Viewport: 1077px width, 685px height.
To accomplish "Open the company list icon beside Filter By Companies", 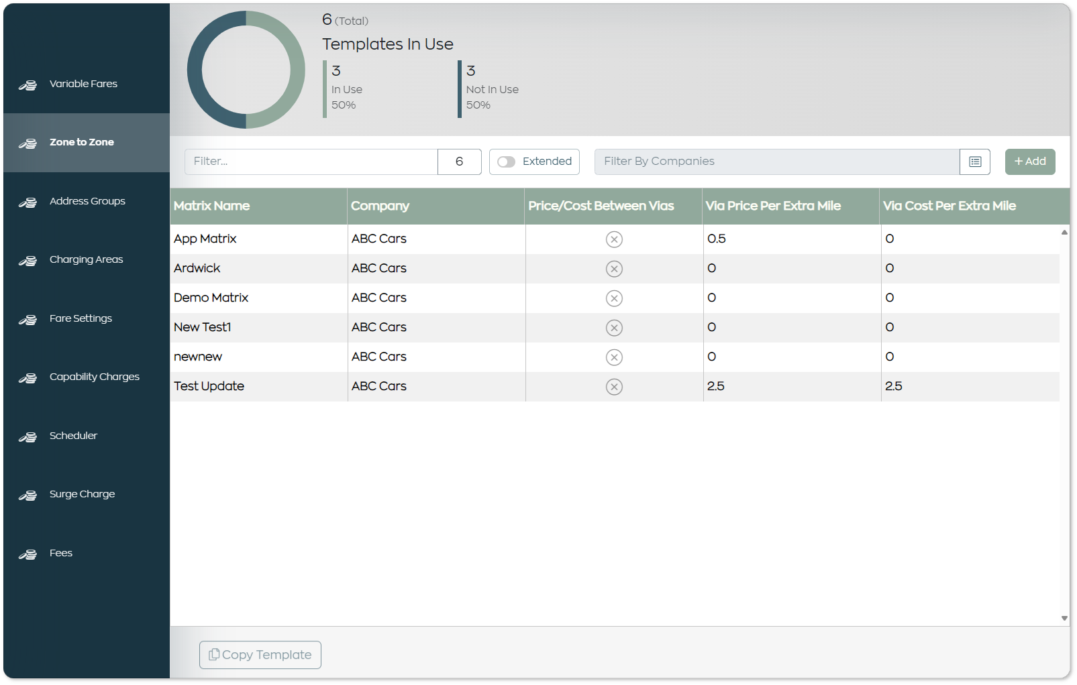I will click(x=974, y=162).
